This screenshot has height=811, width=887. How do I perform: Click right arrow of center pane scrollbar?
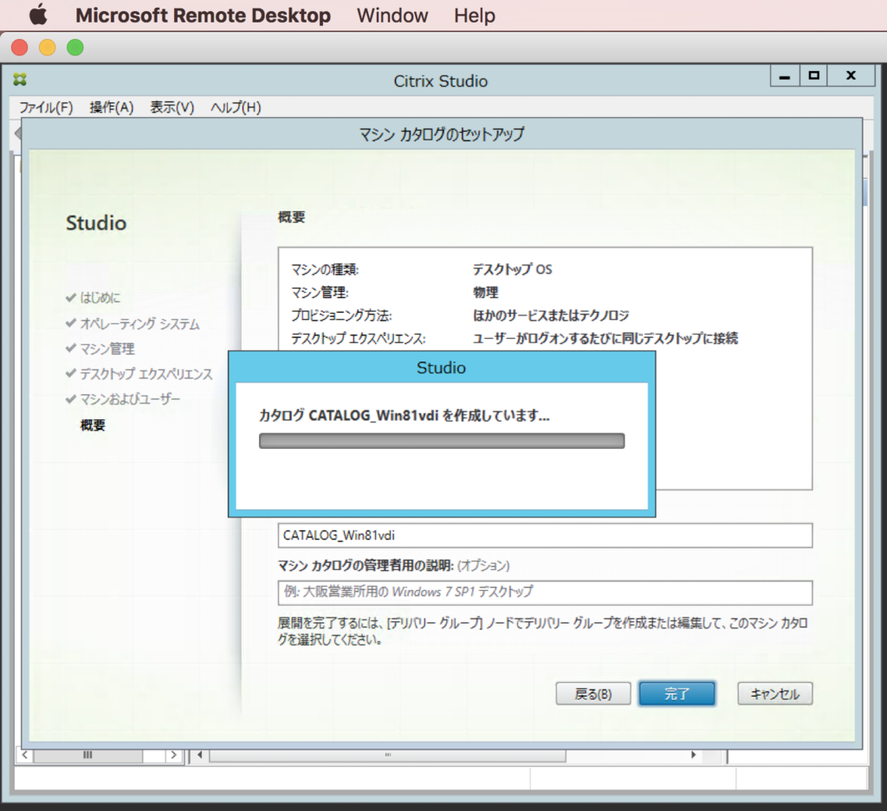[x=694, y=755]
